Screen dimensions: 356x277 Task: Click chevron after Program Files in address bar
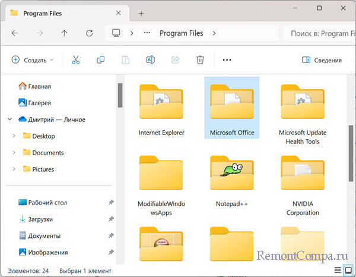point(214,33)
